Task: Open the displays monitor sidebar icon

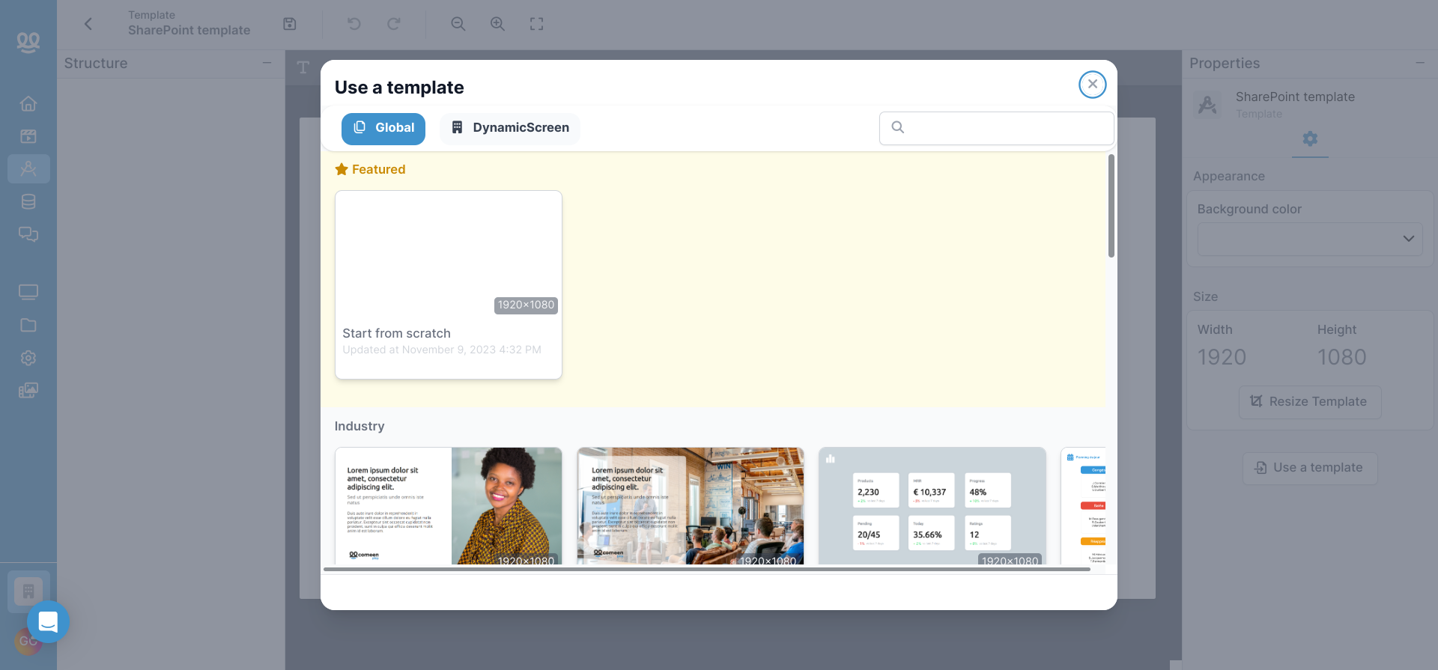Action: (x=28, y=292)
